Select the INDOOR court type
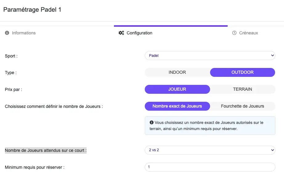 (177, 72)
